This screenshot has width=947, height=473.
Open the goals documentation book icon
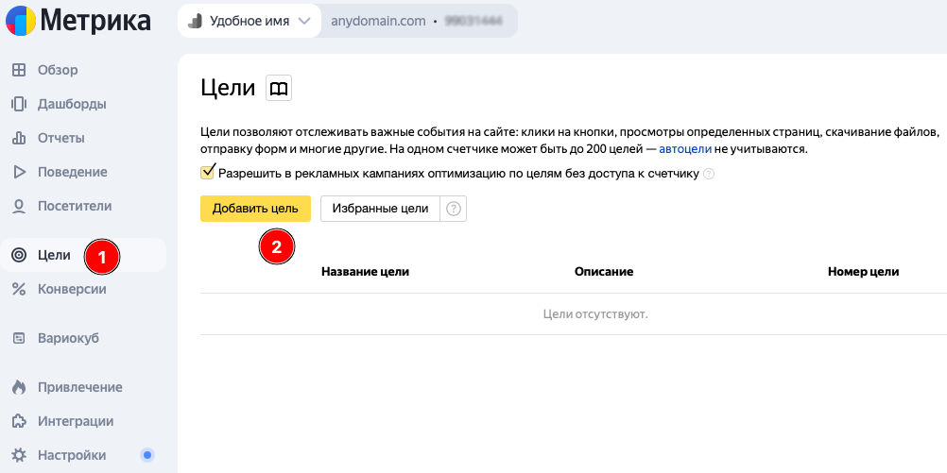[279, 89]
